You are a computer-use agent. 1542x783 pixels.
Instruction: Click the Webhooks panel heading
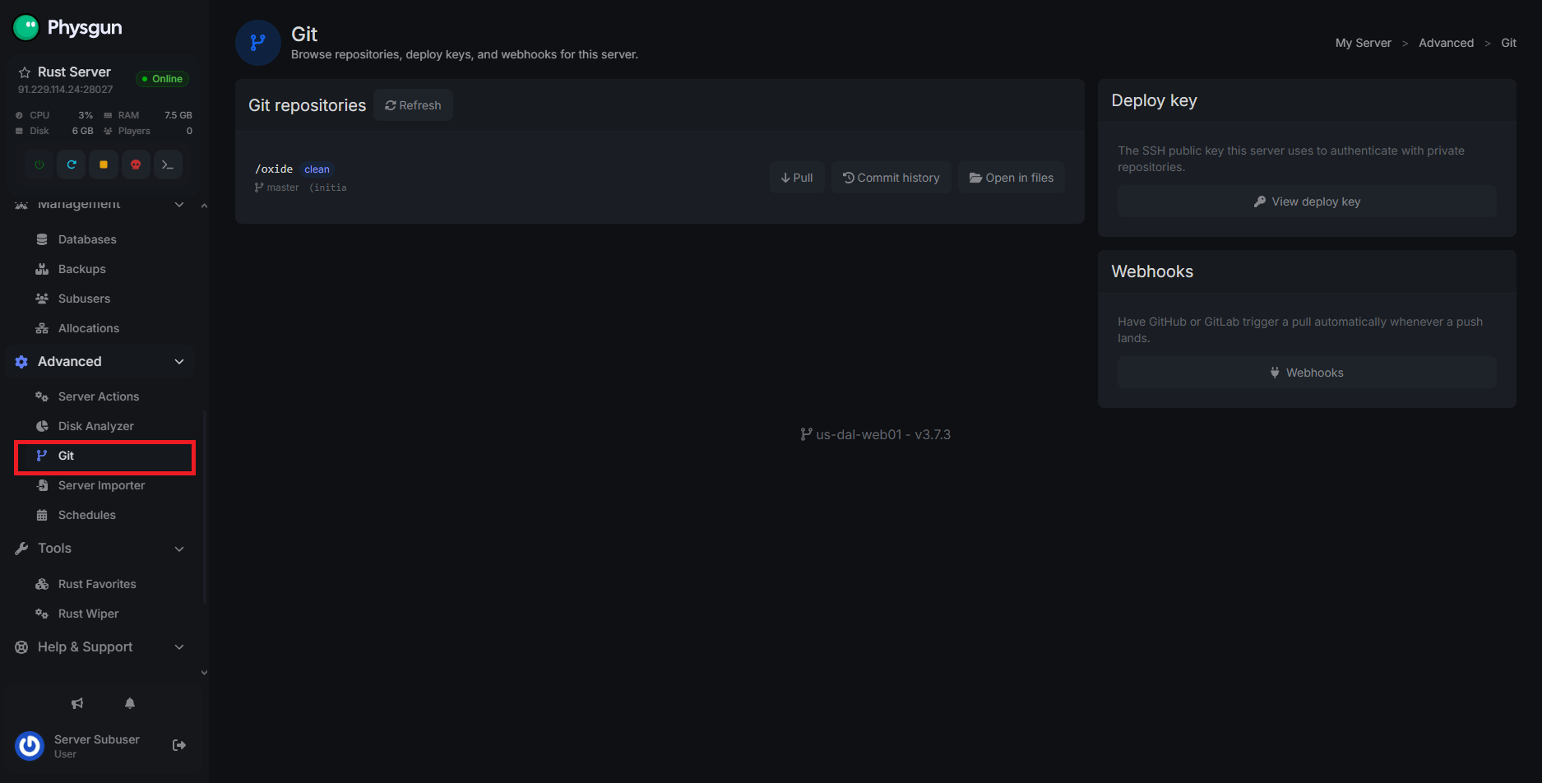(1152, 271)
